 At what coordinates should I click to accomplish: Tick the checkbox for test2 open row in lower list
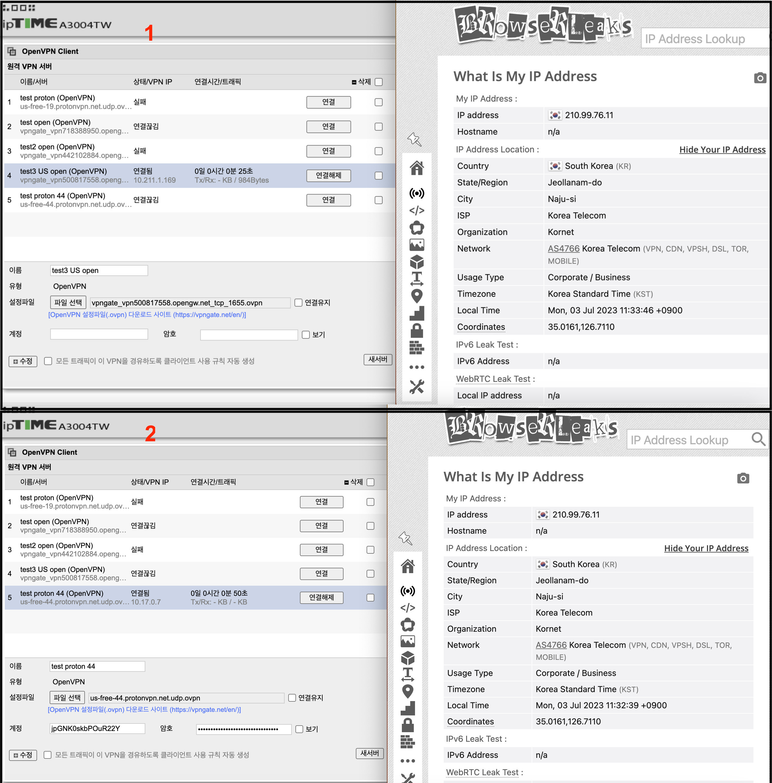(x=370, y=550)
